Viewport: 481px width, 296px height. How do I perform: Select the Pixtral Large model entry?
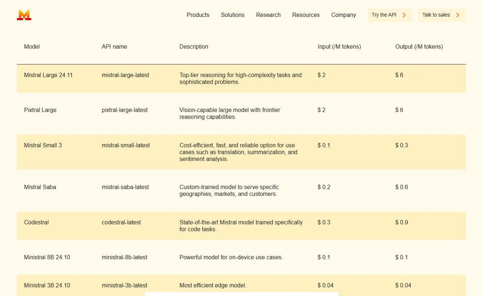(x=40, y=110)
